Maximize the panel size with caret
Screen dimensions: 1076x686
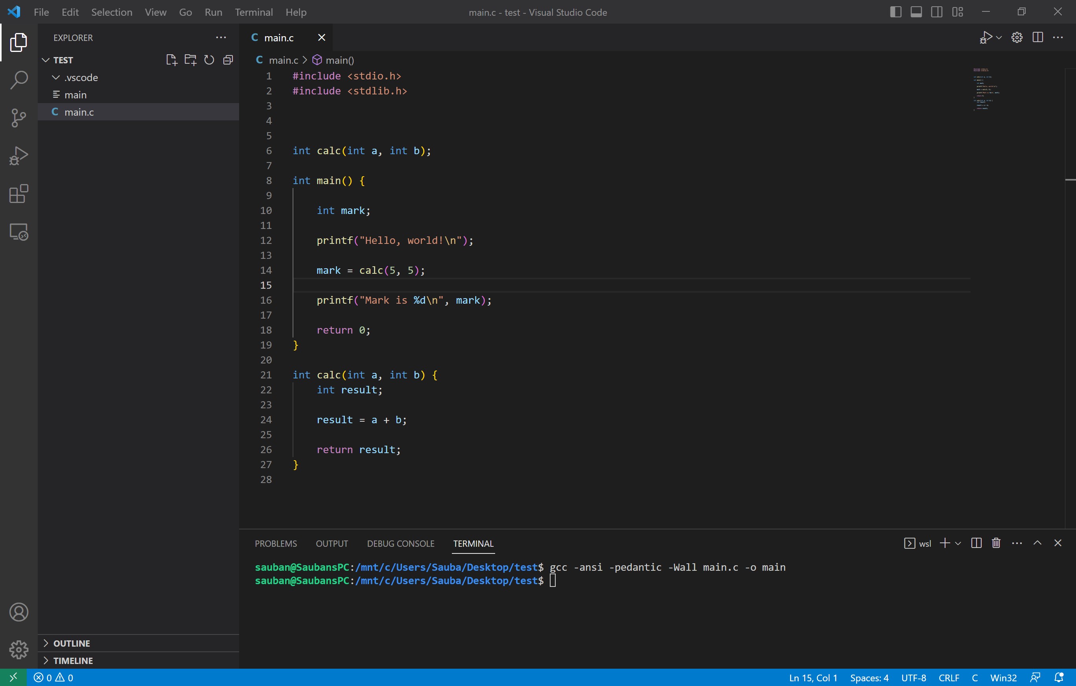click(x=1037, y=543)
